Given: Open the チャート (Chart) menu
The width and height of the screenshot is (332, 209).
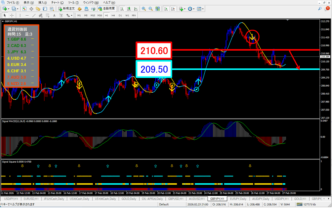Looking at the screenshot, I should tap(57, 2).
